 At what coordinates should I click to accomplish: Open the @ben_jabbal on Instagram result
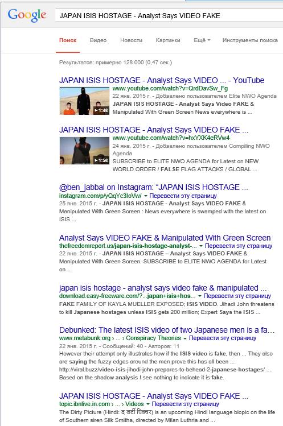[x=154, y=187]
